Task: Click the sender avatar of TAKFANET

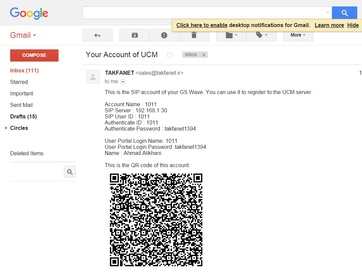Action: [93, 77]
